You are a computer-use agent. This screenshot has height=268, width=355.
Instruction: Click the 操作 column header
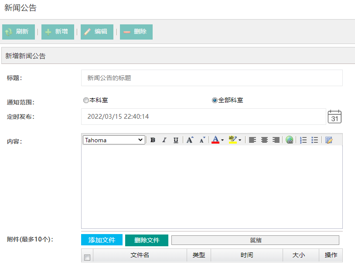point(331,255)
